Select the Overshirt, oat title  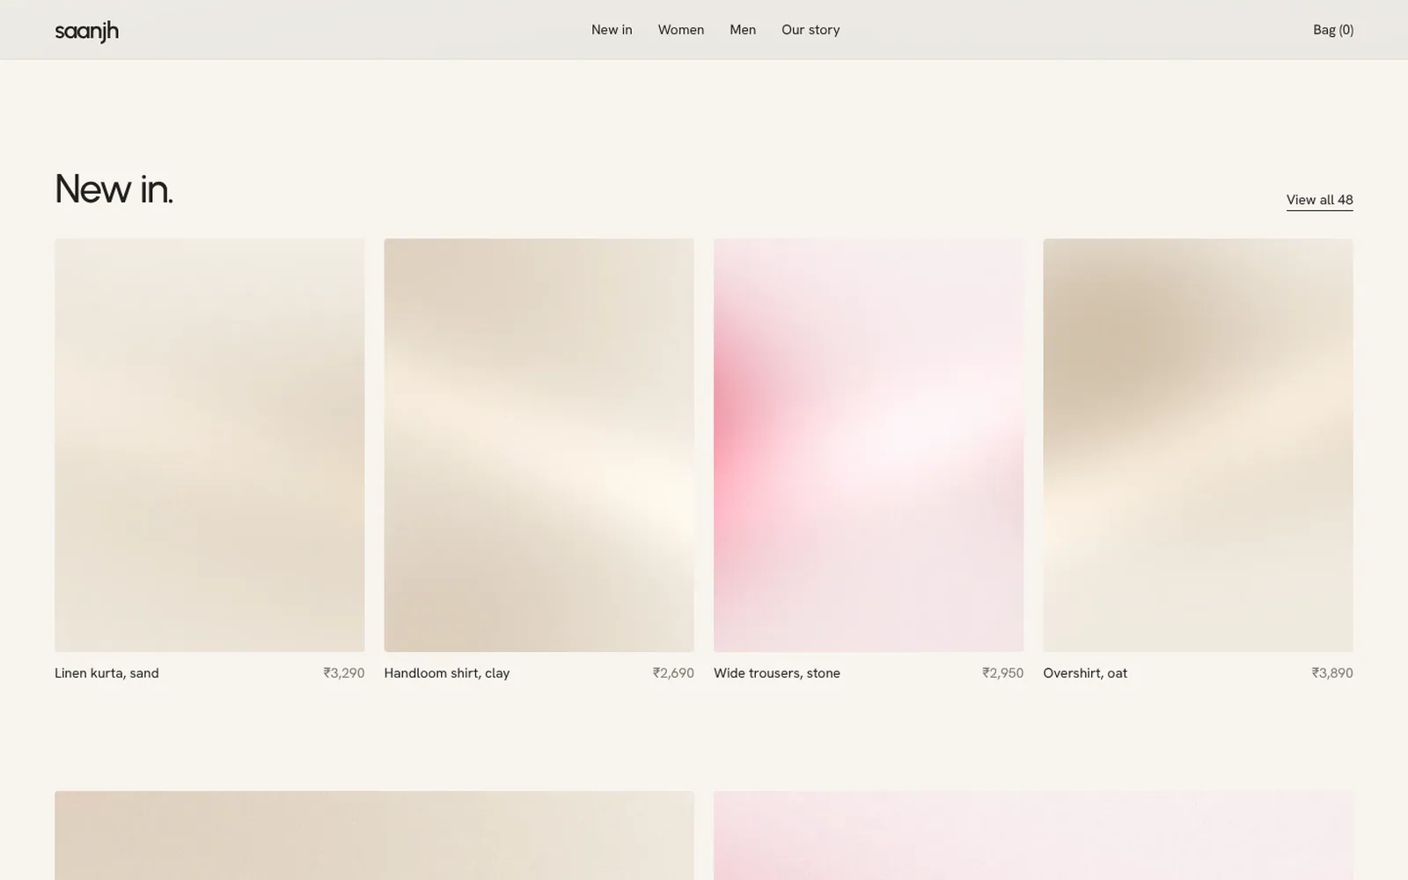[x=1085, y=673]
